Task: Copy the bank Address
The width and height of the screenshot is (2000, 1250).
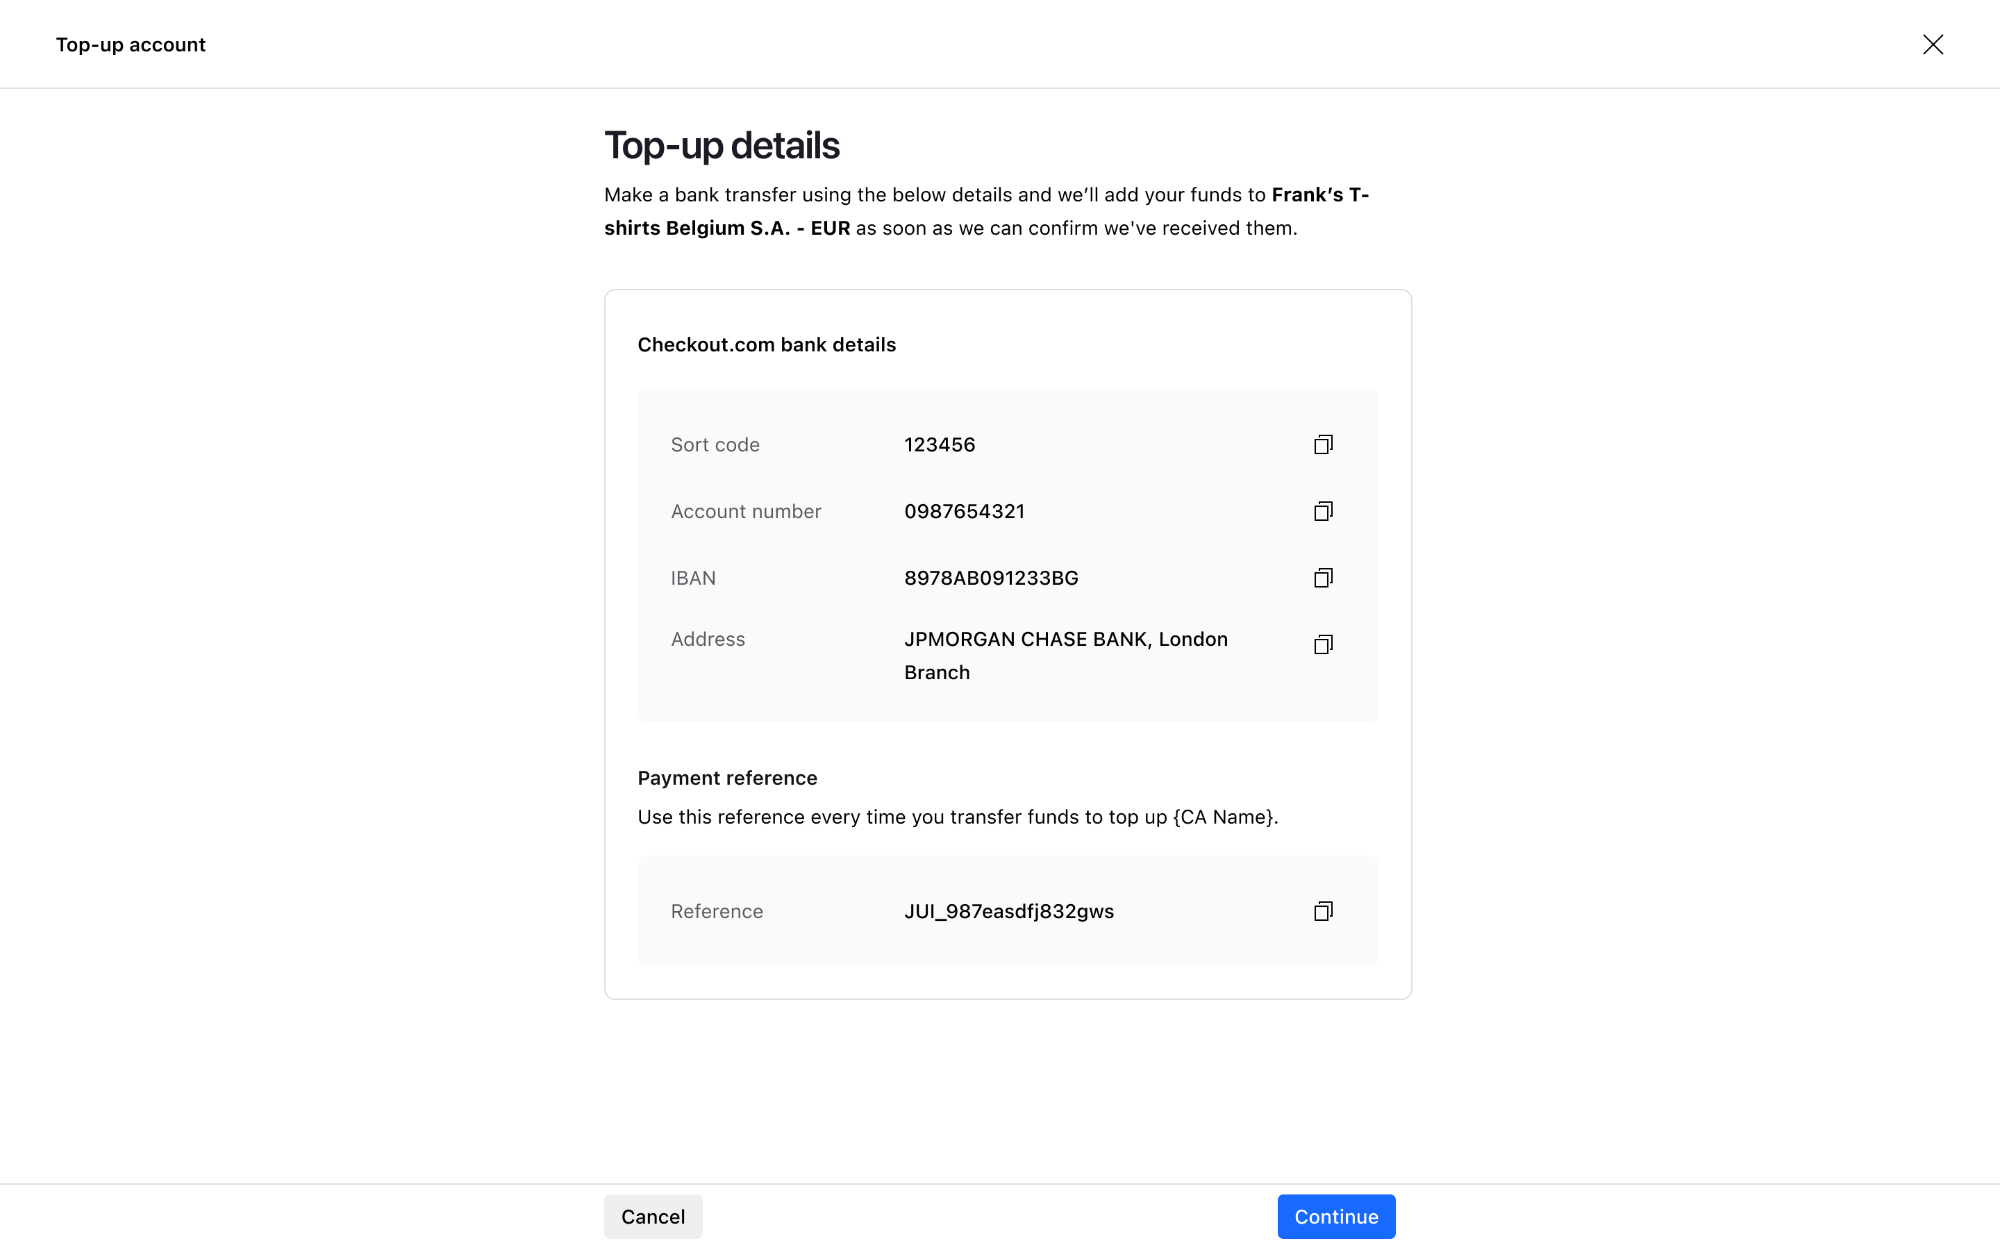Action: [1323, 645]
